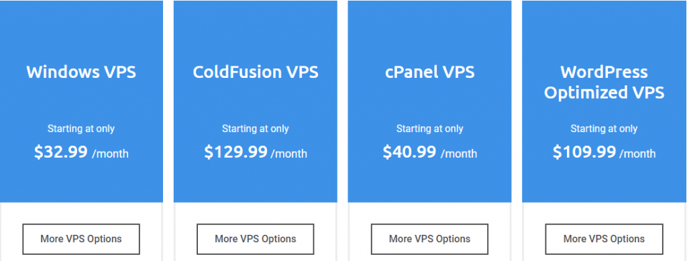Click the $40.99 /month price

pos(429,152)
